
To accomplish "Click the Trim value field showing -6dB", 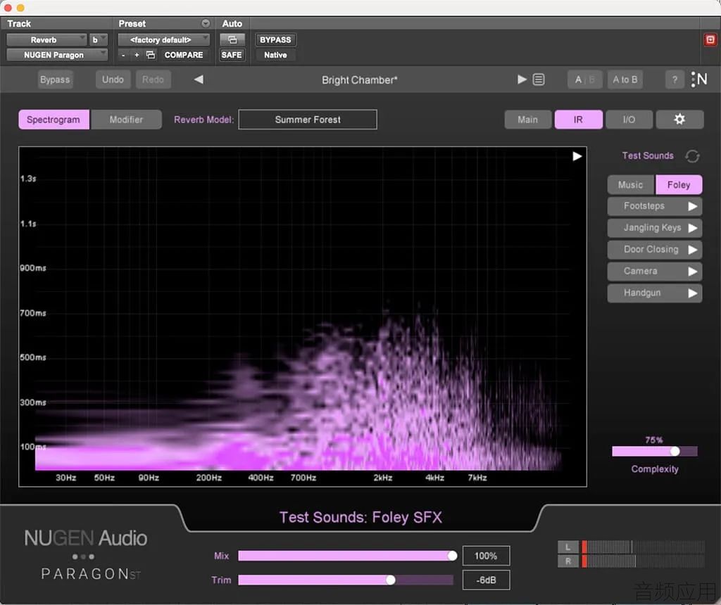I will pyautogui.click(x=486, y=580).
